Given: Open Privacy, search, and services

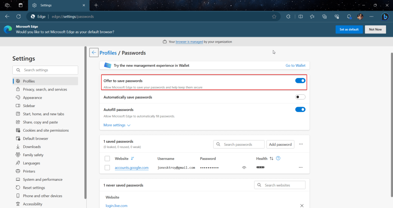Looking at the screenshot, I should pos(45,89).
